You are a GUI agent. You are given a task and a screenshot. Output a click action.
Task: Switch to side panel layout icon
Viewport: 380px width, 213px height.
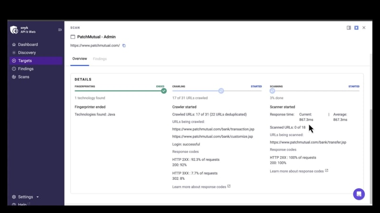(x=349, y=28)
